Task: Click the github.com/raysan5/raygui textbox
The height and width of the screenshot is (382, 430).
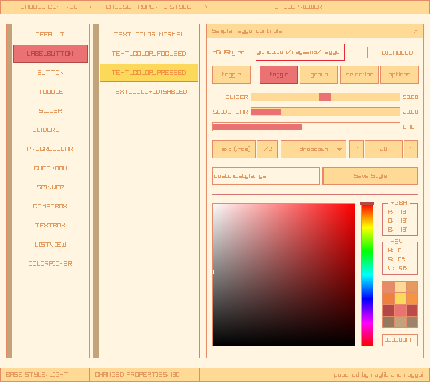Action: pyautogui.click(x=300, y=53)
